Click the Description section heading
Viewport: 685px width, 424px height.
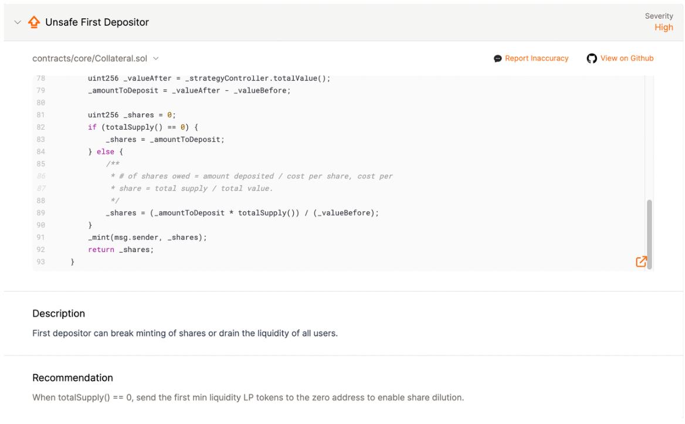[x=59, y=313]
